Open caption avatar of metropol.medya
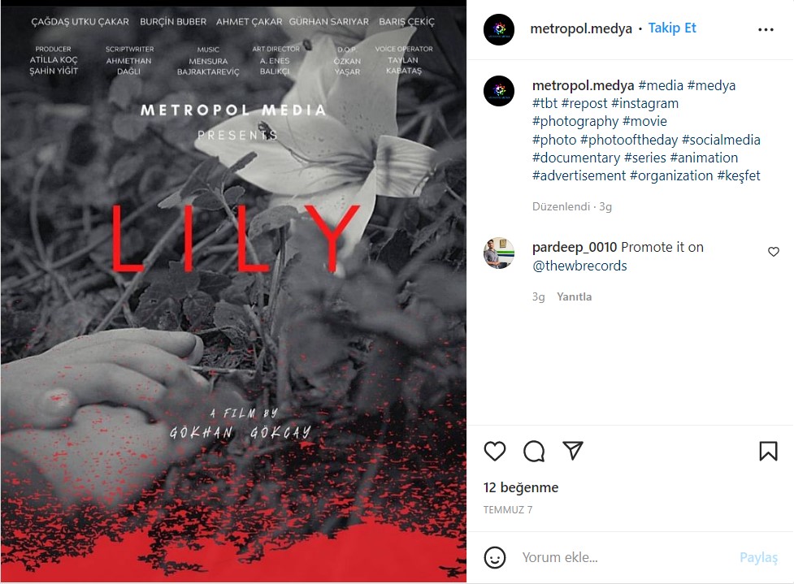794x584 pixels. tap(499, 91)
